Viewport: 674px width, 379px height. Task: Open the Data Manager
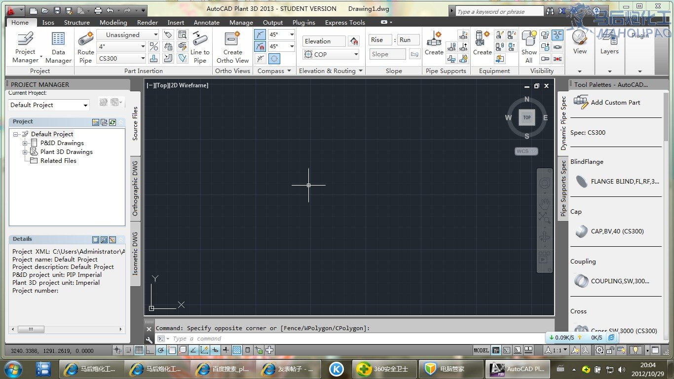58,47
